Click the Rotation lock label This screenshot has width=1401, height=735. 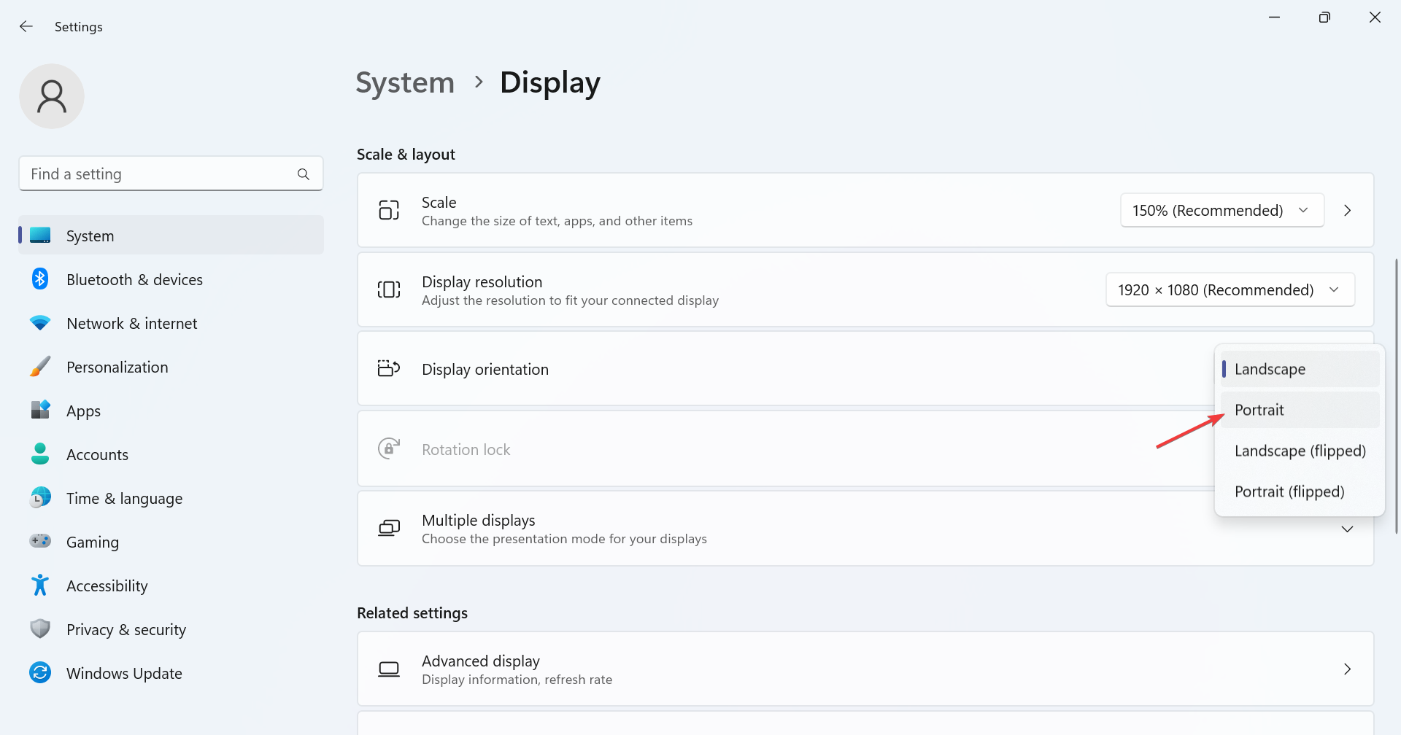466,449
